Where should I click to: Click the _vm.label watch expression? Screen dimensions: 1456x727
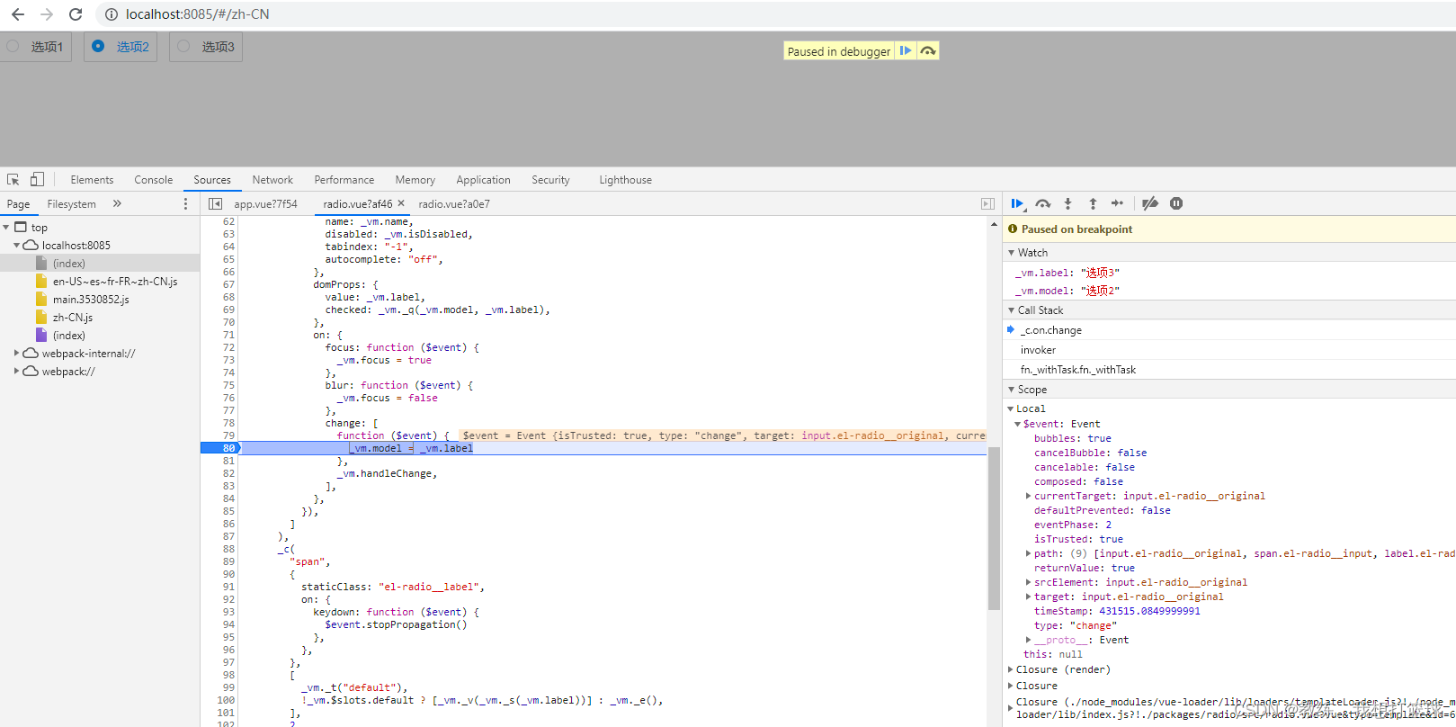pyautogui.click(x=1067, y=273)
